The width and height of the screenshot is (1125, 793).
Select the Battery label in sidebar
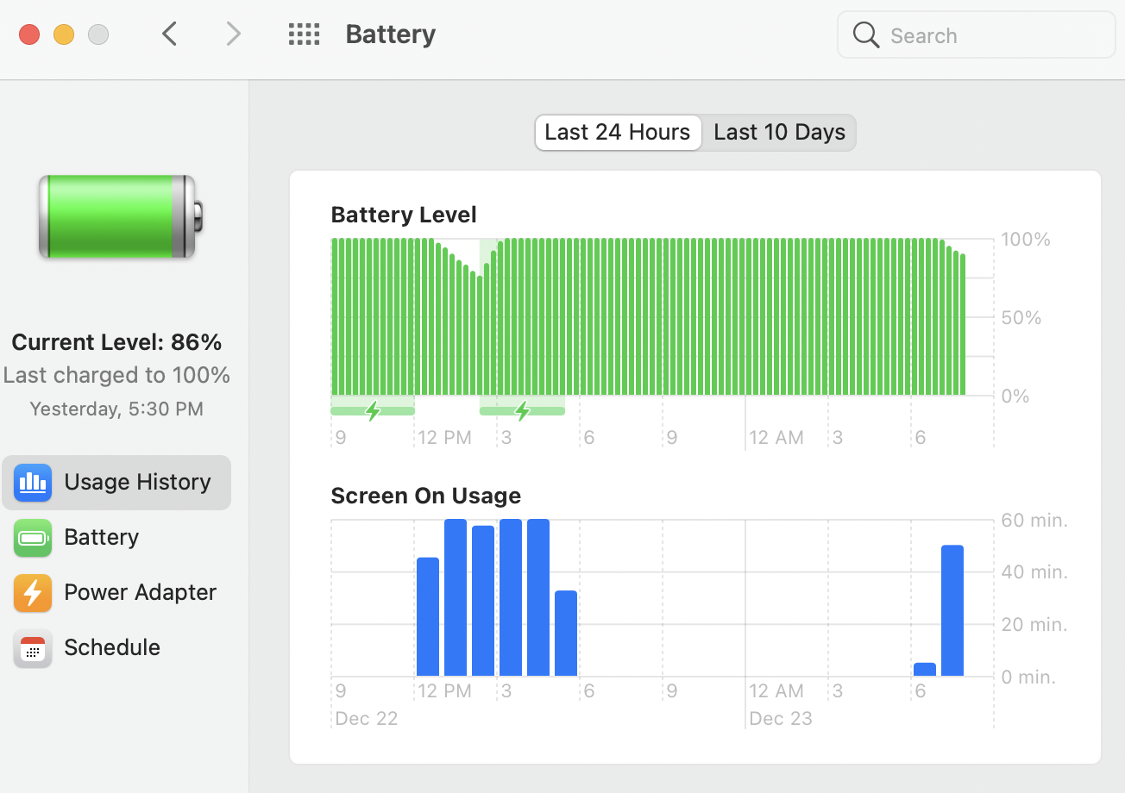point(101,537)
